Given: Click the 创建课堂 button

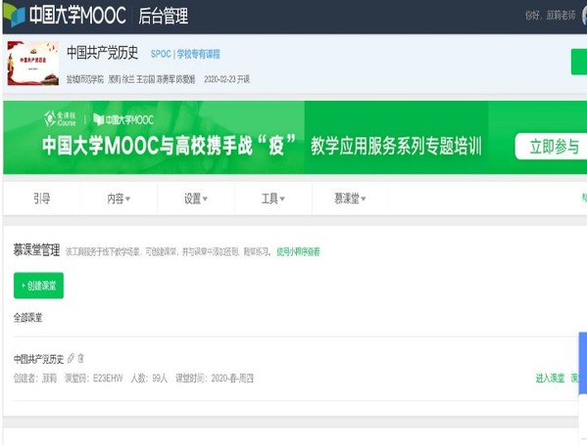Looking at the screenshot, I should (38, 286).
